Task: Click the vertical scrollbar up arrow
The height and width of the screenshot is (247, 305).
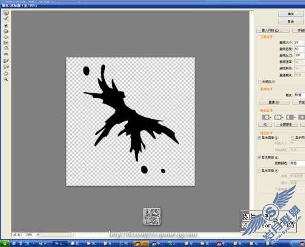Action: tap(251, 13)
